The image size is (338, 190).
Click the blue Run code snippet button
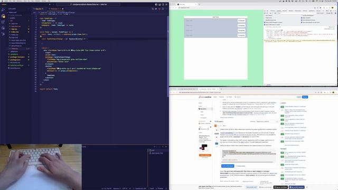click(x=228, y=166)
